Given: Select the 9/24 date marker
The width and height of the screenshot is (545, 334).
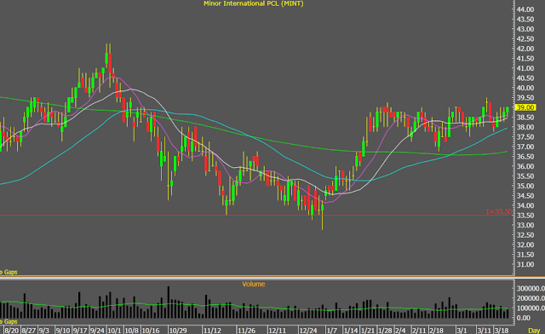Looking at the screenshot, I should click(x=97, y=331).
